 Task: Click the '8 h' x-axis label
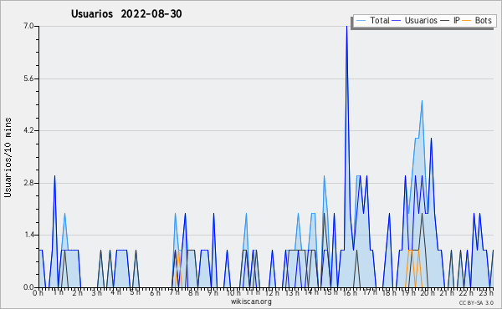click(194, 292)
